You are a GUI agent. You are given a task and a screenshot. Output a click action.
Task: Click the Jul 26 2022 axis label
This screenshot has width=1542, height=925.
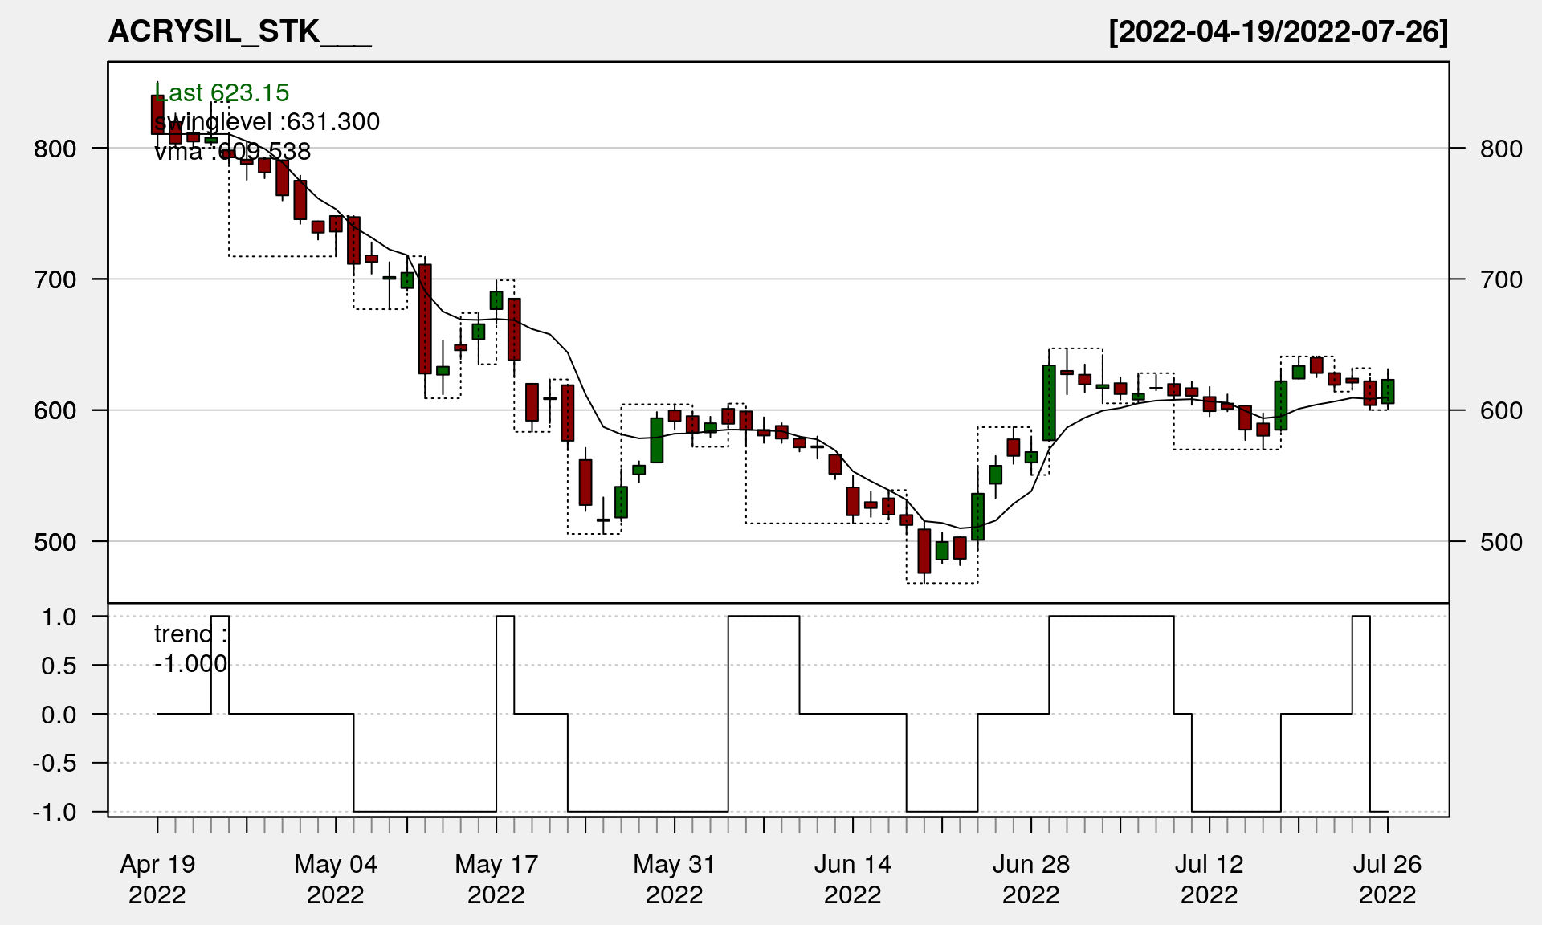click(x=1388, y=878)
